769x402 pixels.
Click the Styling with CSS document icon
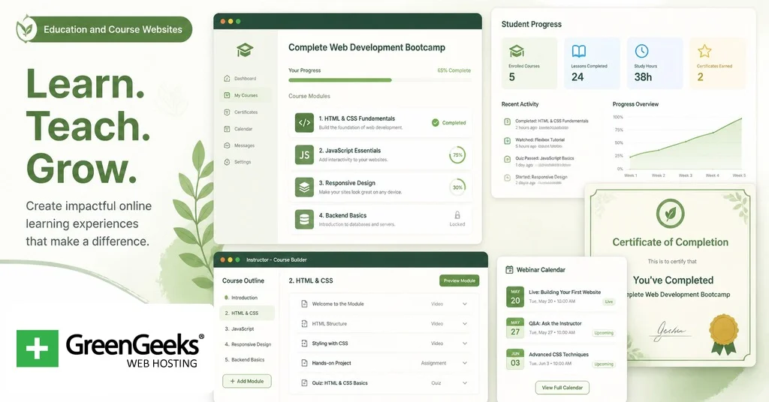[x=304, y=343]
